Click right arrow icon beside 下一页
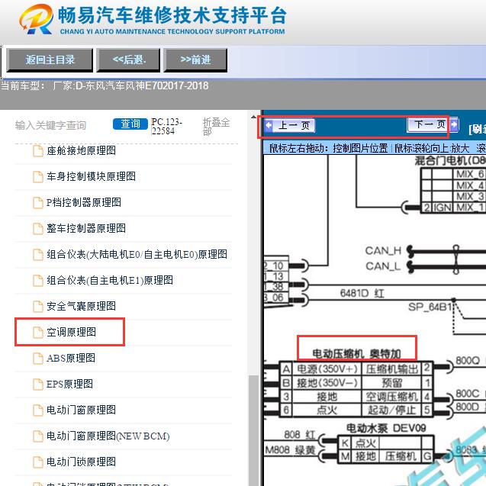Viewport: 486px width, 486px height. [454, 124]
